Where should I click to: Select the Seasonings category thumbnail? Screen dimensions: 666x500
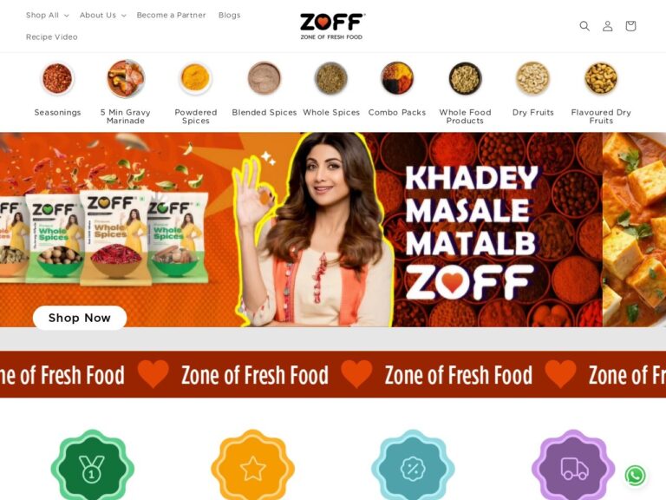tap(57, 78)
